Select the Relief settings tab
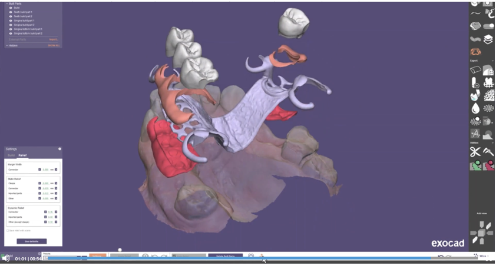Screen dimensions: 496x266 tap(22, 155)
